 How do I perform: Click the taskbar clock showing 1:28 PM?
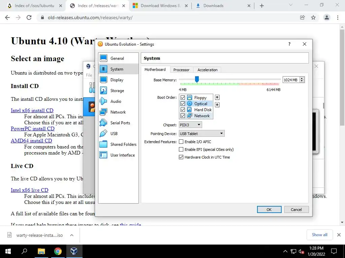[316, 251]
